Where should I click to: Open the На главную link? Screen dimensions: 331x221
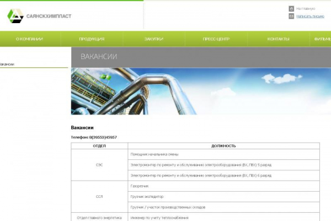[x=306, y=9]
